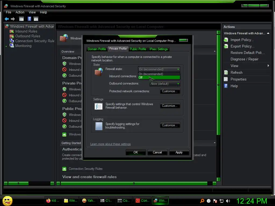The image size is (275, 206).
Task: Customize protected network connections
Action: (170, 91)
